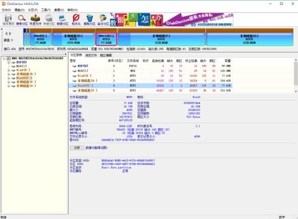Expand the ESP(0) tree node
The image size is (298, 219).
(x=8, y=62)
